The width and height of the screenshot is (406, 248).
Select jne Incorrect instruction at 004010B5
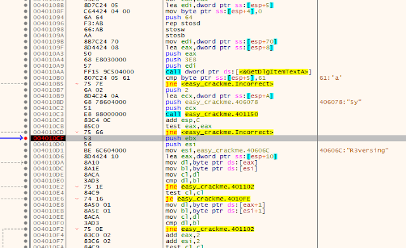219,84
